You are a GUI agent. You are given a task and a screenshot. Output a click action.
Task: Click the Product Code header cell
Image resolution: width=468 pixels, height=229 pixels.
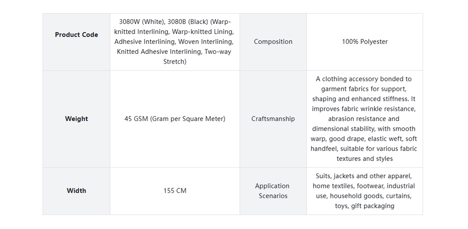76,35
